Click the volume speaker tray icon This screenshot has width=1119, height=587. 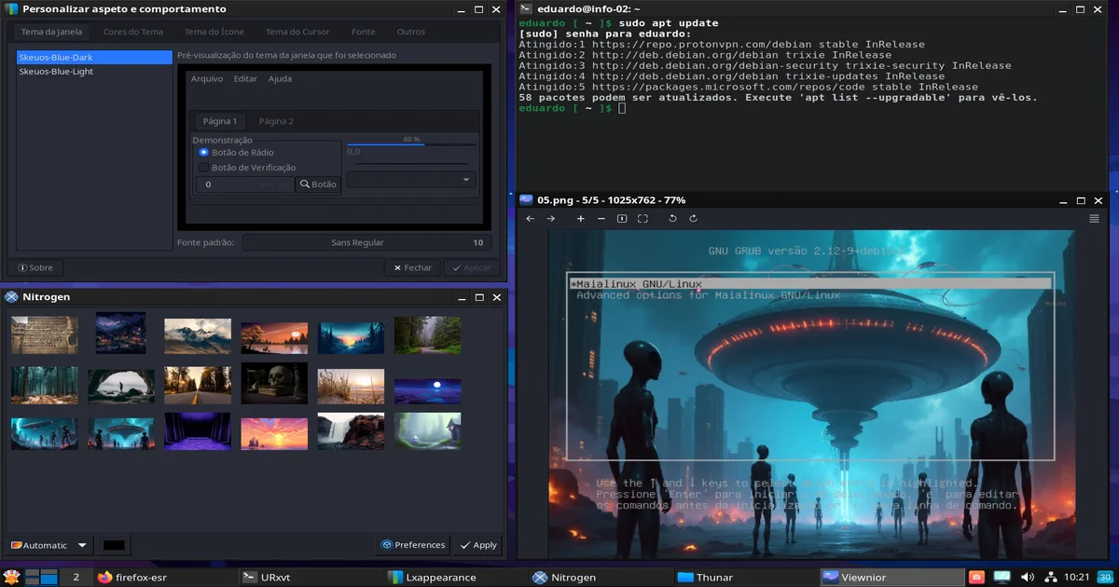(x=1028, y=578)
